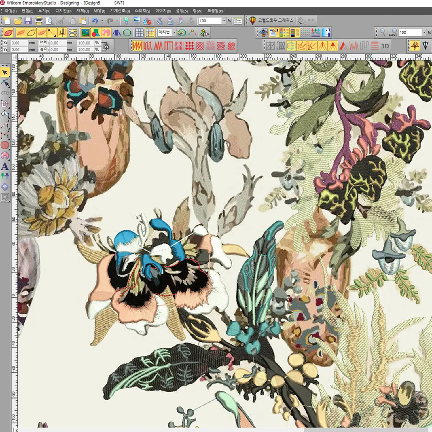Open the undo history dropdown arrow

click(102, 21)
